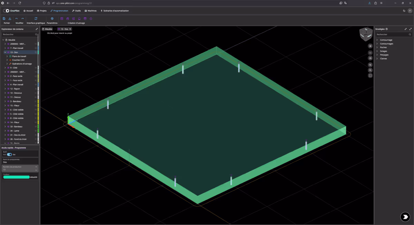
Task: Open the Projets menu
Action: pos(41,11)
